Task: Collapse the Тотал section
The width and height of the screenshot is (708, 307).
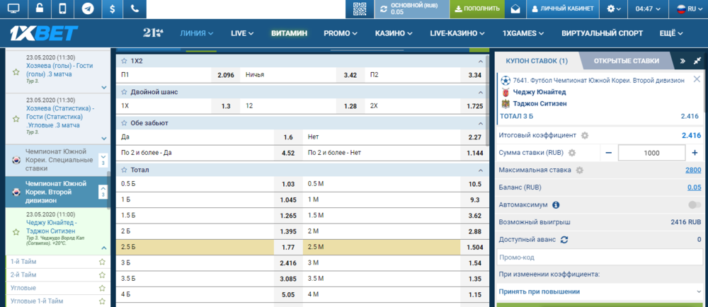Action: (481, 170)
